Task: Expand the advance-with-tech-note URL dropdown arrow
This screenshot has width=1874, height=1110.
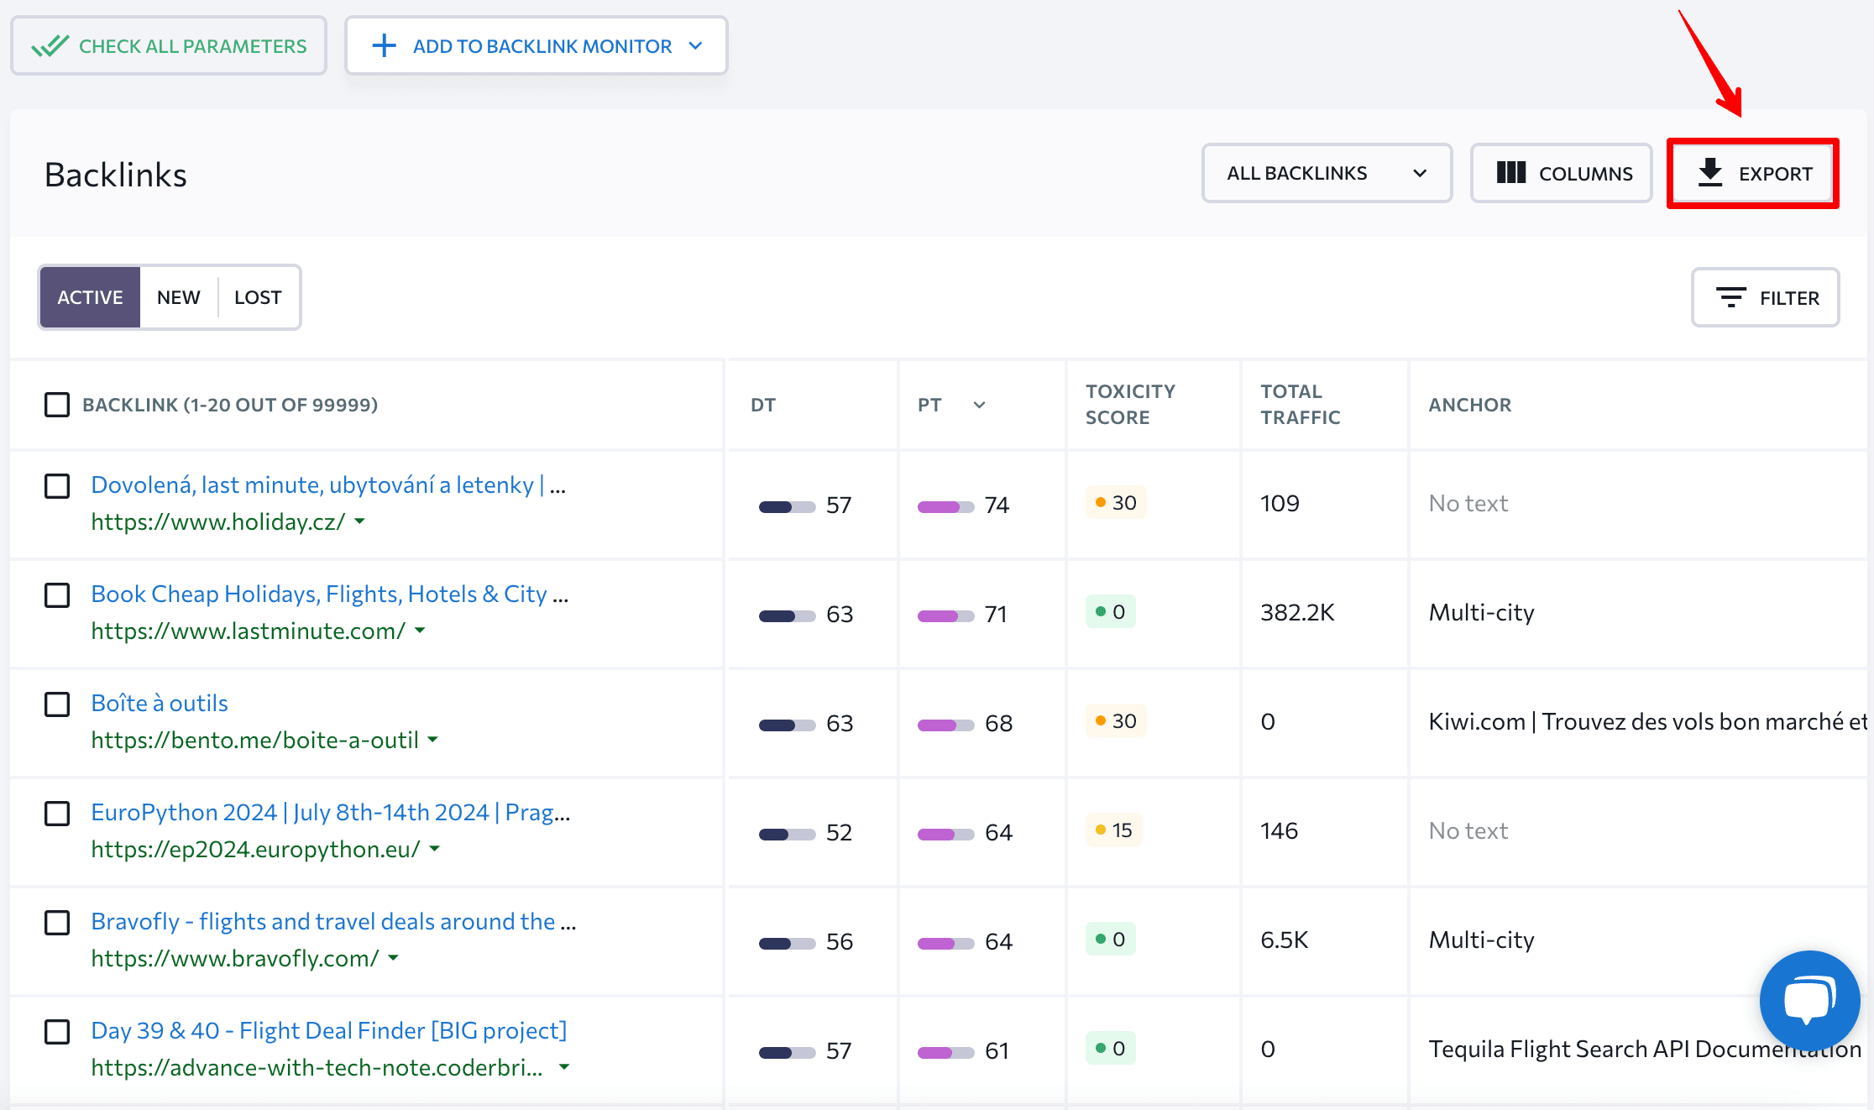Action: pyautogui.click(x=564, y=1067)
